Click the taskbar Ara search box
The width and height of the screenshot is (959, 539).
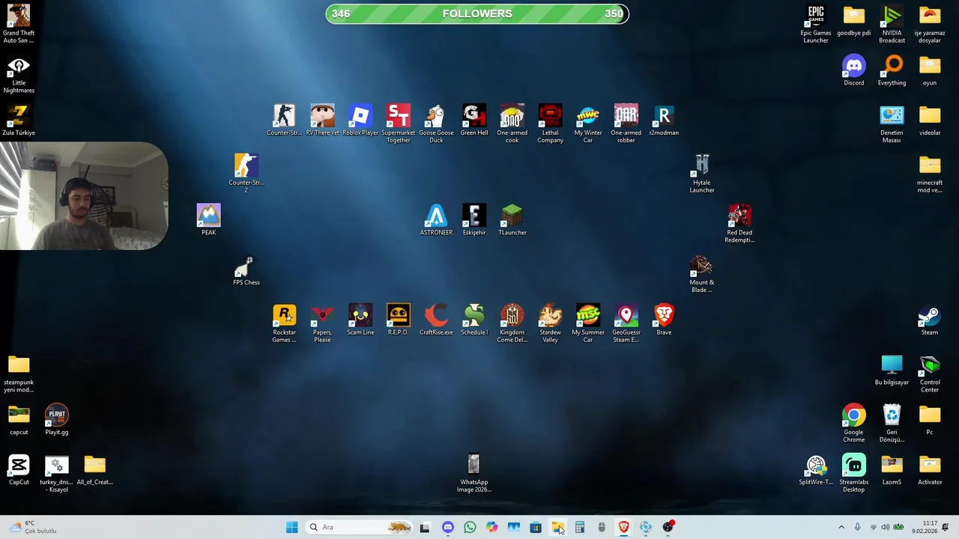tap(360, 528)
